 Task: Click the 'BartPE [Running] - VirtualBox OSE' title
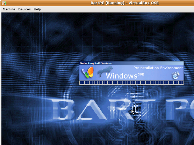coord(125,3)
